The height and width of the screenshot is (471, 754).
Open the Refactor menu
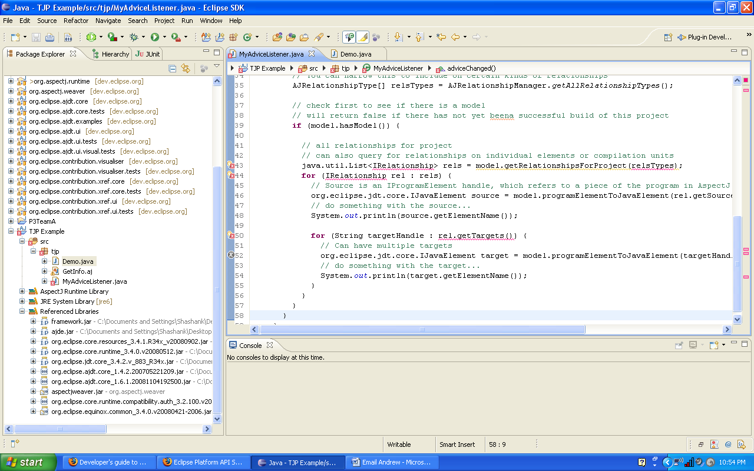click(x=76, y=21)
